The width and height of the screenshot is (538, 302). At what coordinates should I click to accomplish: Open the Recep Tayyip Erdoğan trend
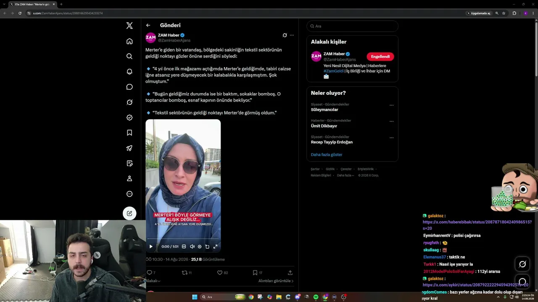tap(332, 142)
